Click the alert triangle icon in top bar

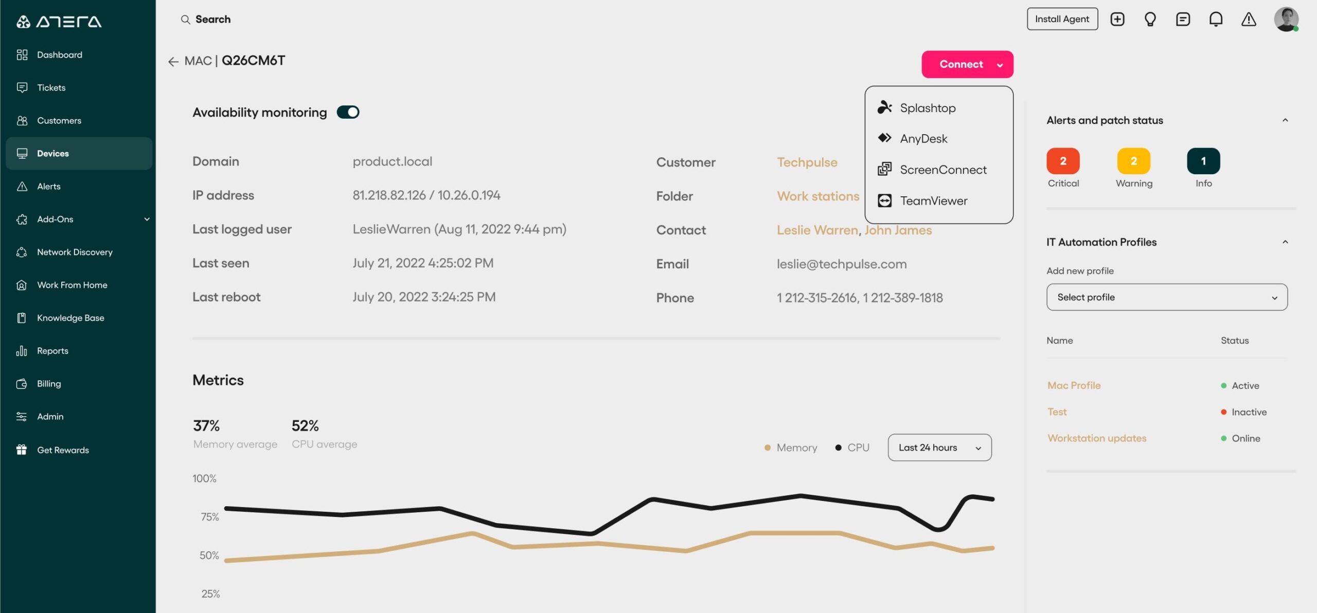1249,18
